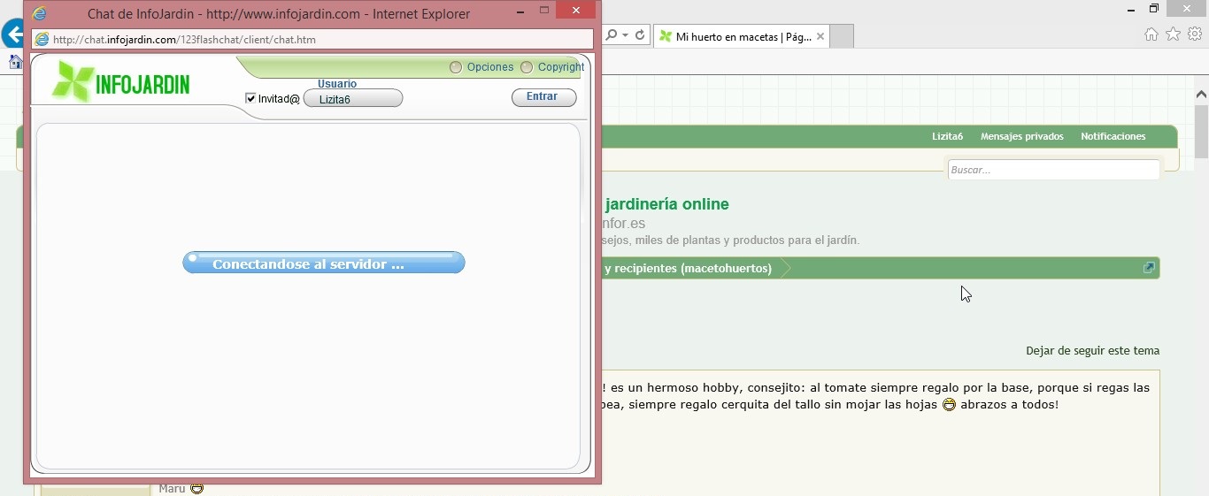
Task: Switch to the Mi huerto en macetas tab
Action: 742,37
